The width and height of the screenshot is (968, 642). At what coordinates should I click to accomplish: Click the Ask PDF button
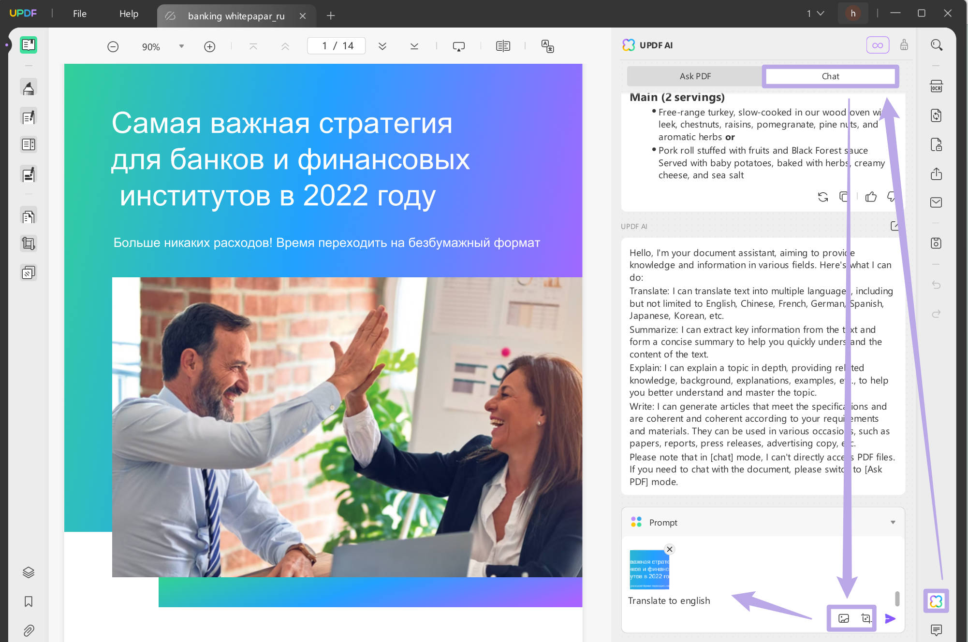(695, 76)
